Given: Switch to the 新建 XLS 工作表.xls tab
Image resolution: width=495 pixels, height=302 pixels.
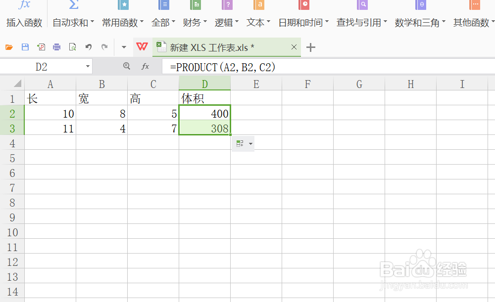Looking at the screenshot, I should (x=227, y=47).
